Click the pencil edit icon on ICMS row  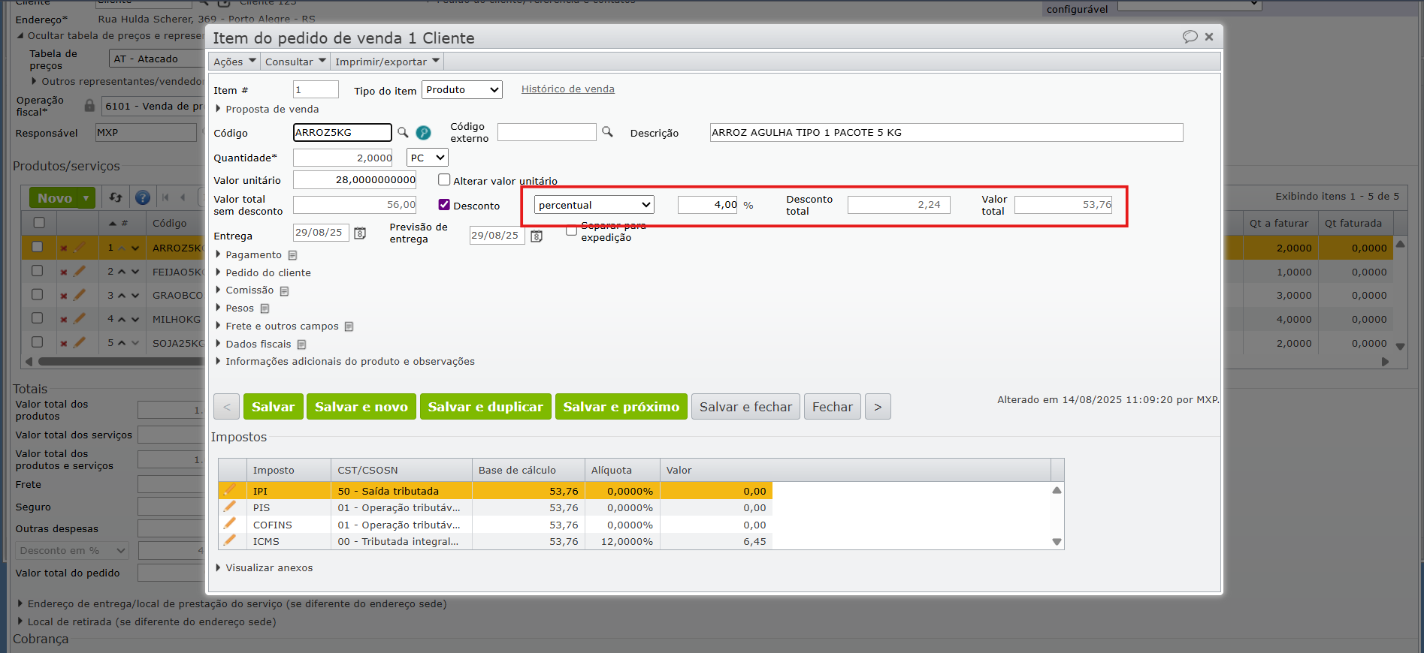(230, 540)
